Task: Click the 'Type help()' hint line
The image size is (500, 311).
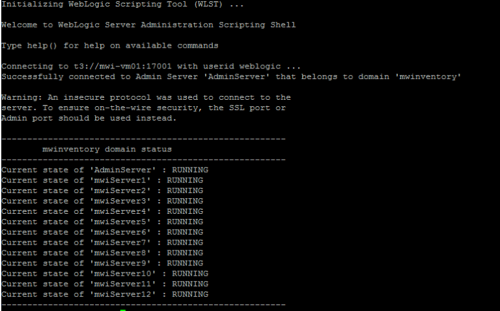Action: (x=110, y=46)
